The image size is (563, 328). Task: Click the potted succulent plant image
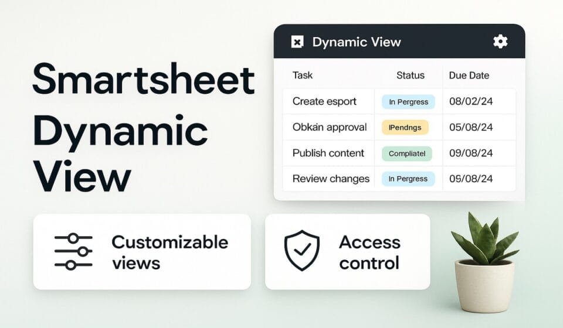(485, 262)
